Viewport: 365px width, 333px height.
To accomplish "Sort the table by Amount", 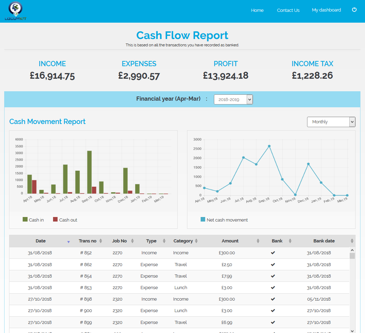I will pos(257,241).
